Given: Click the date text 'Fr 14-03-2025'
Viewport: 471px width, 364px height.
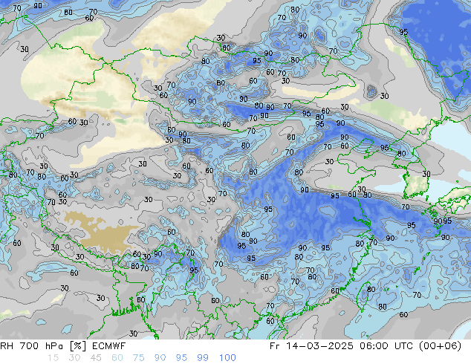Looking at the screenshot, I should [x=311, y=346].
